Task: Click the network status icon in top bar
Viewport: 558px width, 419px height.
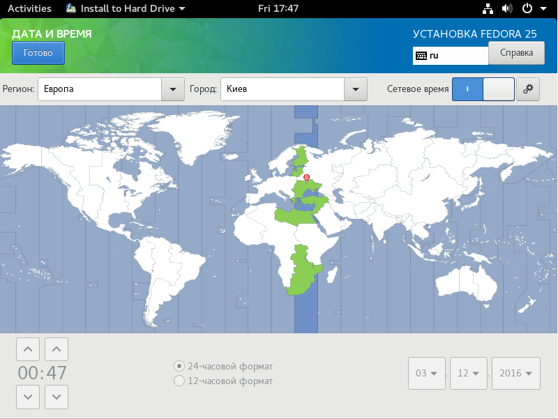Action: 488,8
